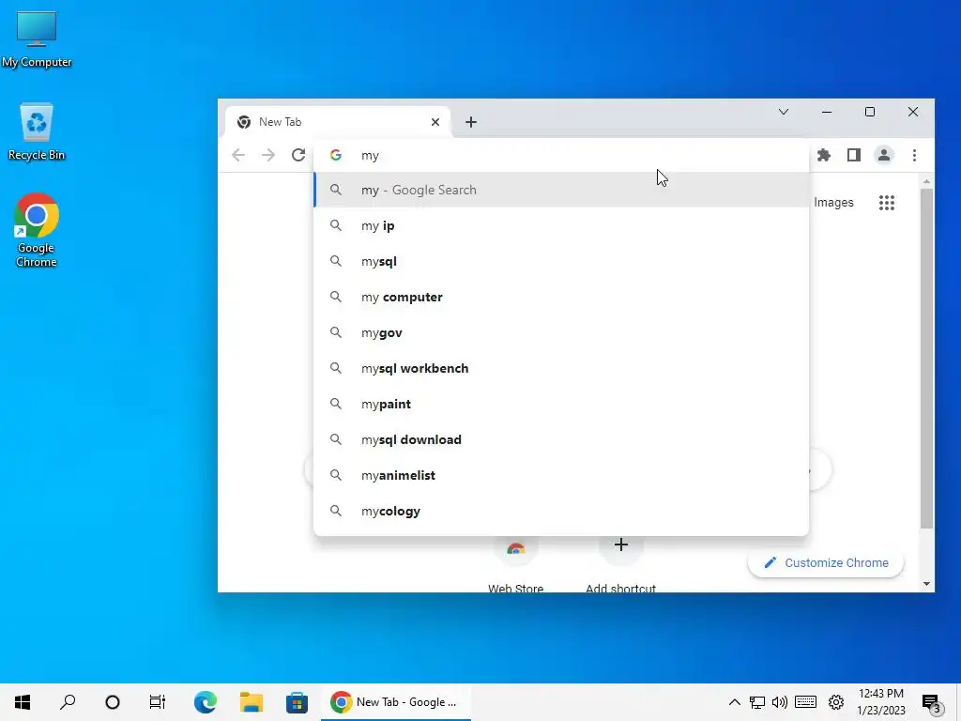Click the Google G icon in address bar

tap(336, 155)
